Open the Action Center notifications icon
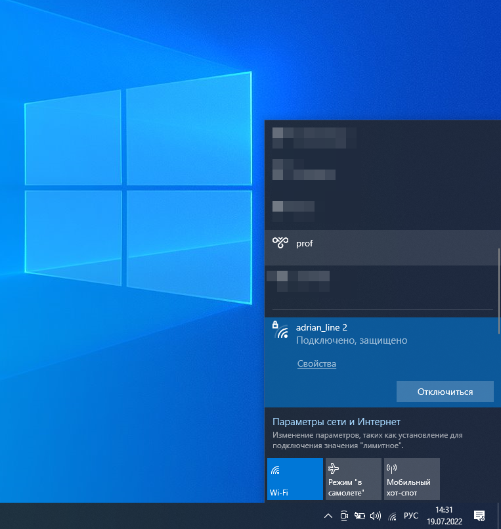This screenshot has height=529, width=501. coord(479,516)
